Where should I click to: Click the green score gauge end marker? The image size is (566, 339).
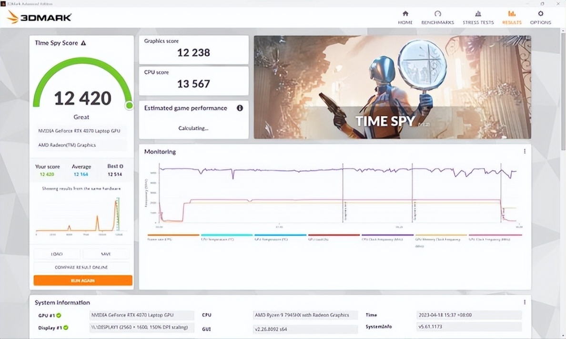click(129, 105)
